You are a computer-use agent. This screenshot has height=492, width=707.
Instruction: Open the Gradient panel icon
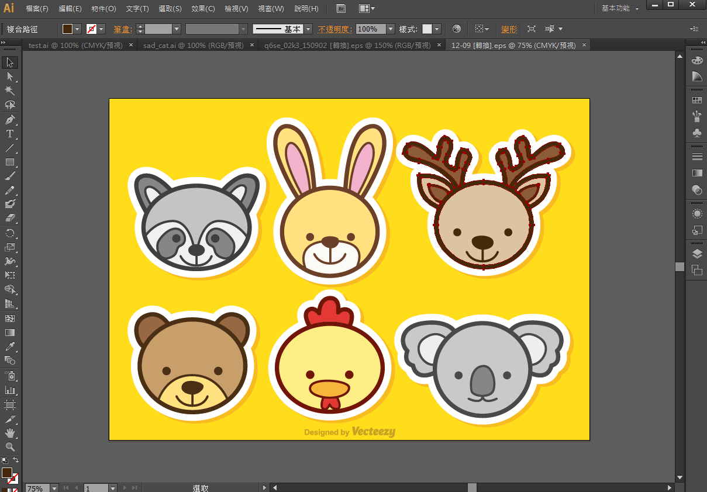tap(697, 173)
